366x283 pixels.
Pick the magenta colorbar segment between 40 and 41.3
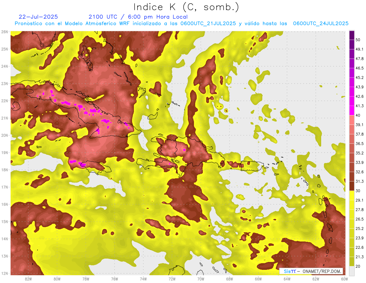point(352,111)
